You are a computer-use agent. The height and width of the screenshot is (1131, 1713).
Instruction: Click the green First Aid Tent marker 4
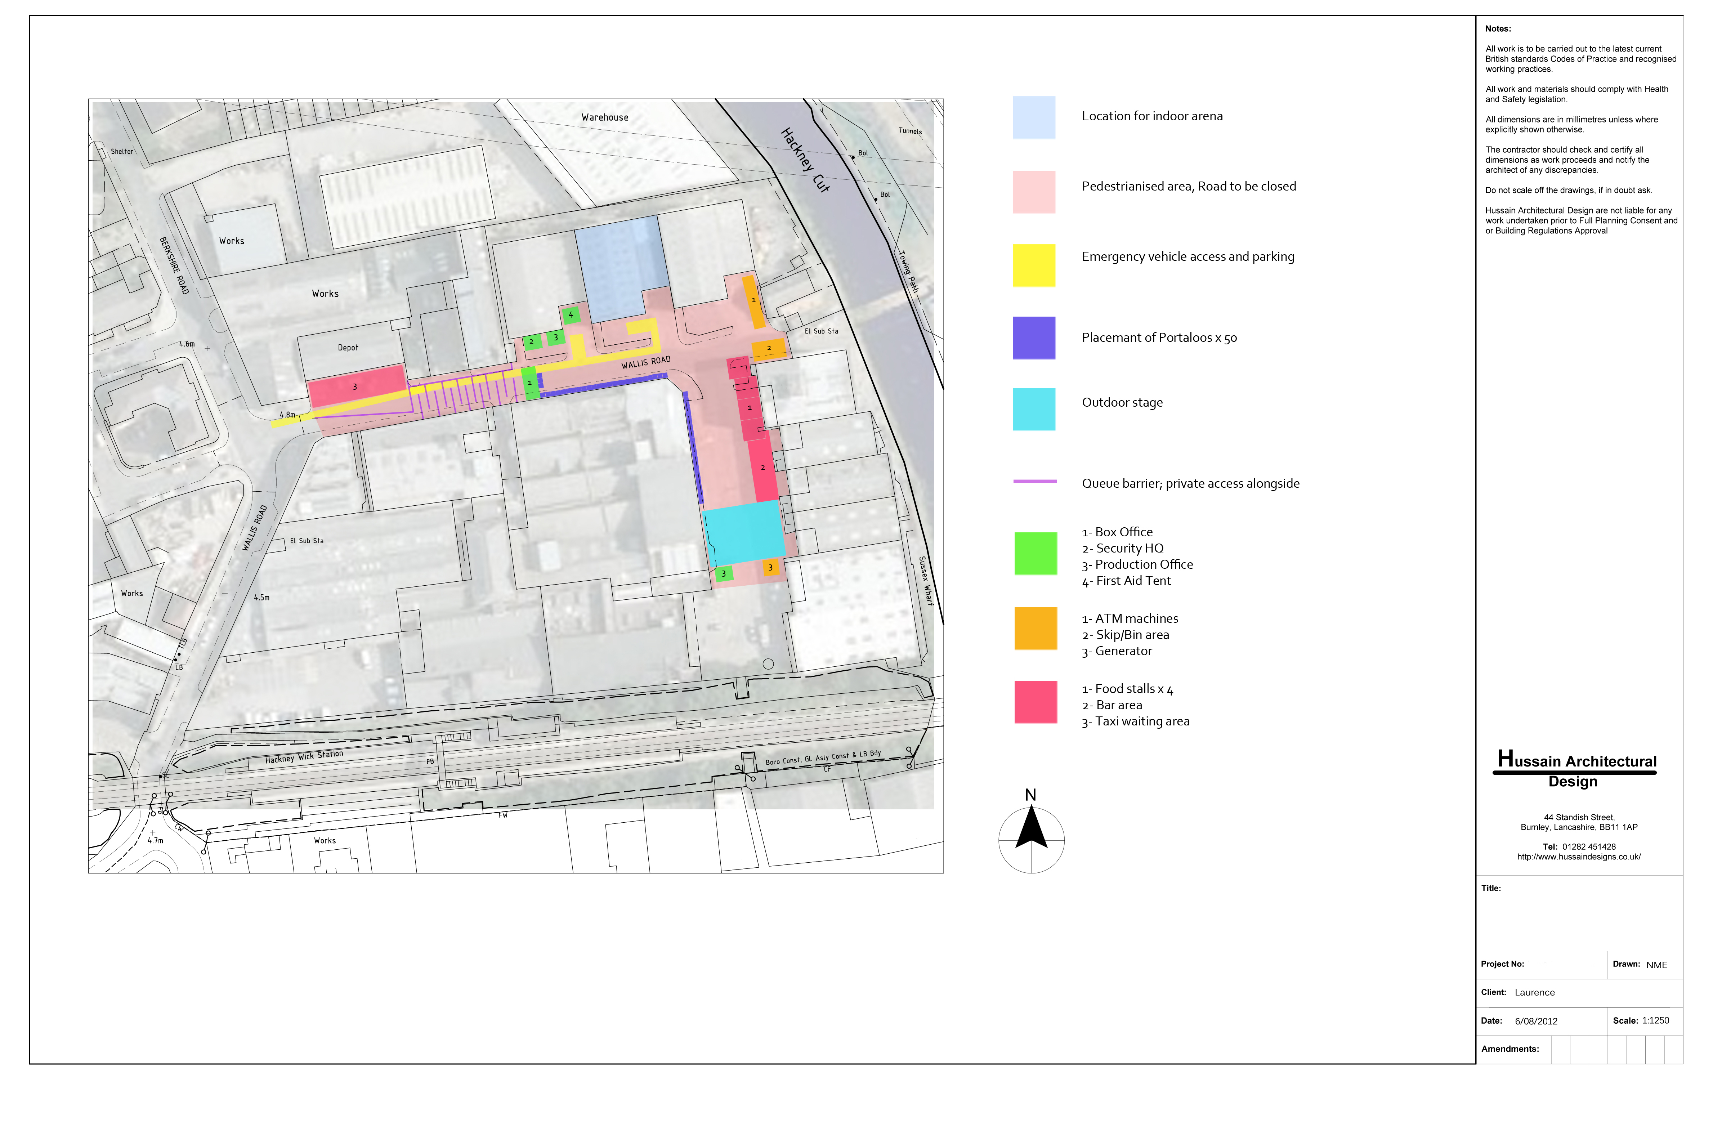571,314
